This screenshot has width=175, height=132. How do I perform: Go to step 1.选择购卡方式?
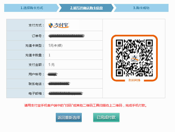(x=32, y=8)
